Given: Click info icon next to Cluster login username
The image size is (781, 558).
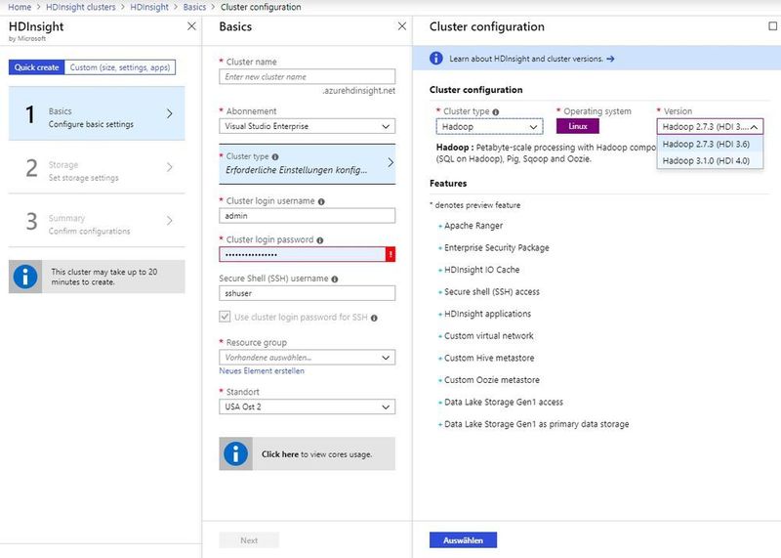Looking at the screenshot, I should (x=321, y=201).
